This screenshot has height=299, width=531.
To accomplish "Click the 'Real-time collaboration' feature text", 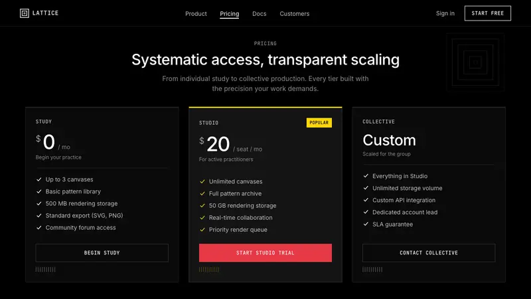I will (240, 218).
